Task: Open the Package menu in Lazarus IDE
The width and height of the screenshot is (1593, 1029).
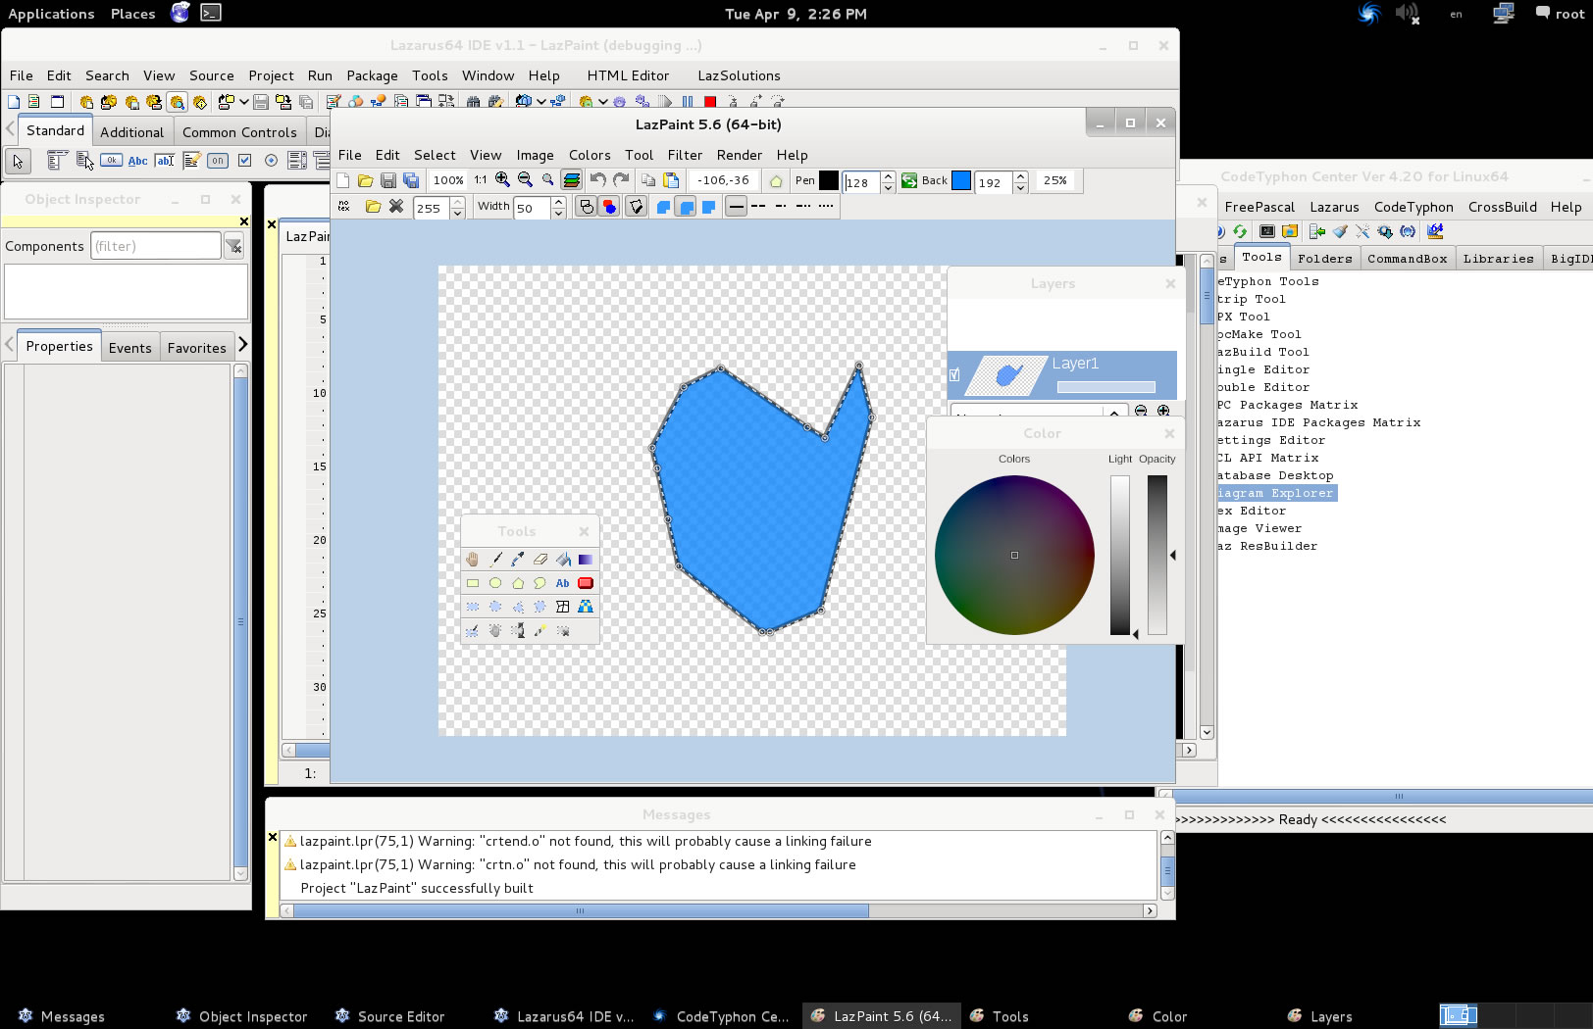Action: click(372, 75)
